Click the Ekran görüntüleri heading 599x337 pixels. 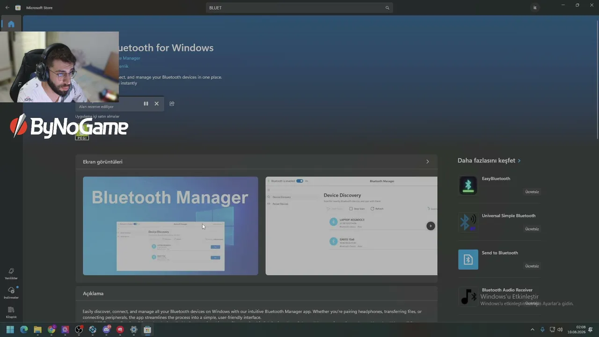(102, 162)
